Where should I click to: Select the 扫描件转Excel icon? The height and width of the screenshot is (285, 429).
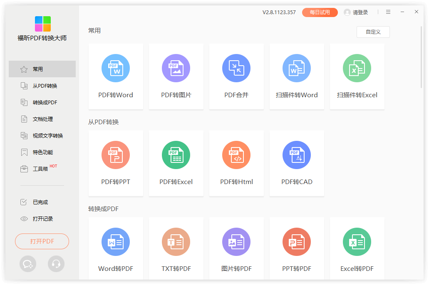357,68
